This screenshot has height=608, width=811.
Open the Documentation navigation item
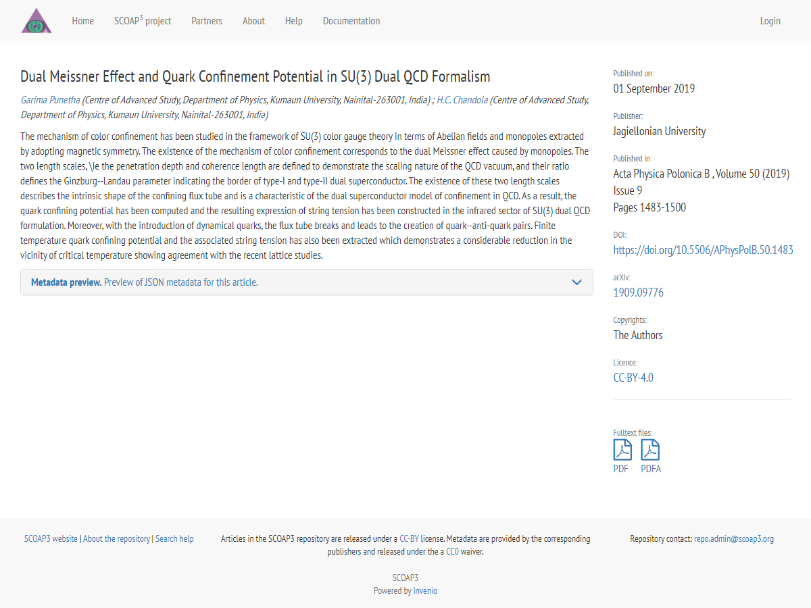coord(351,21)
